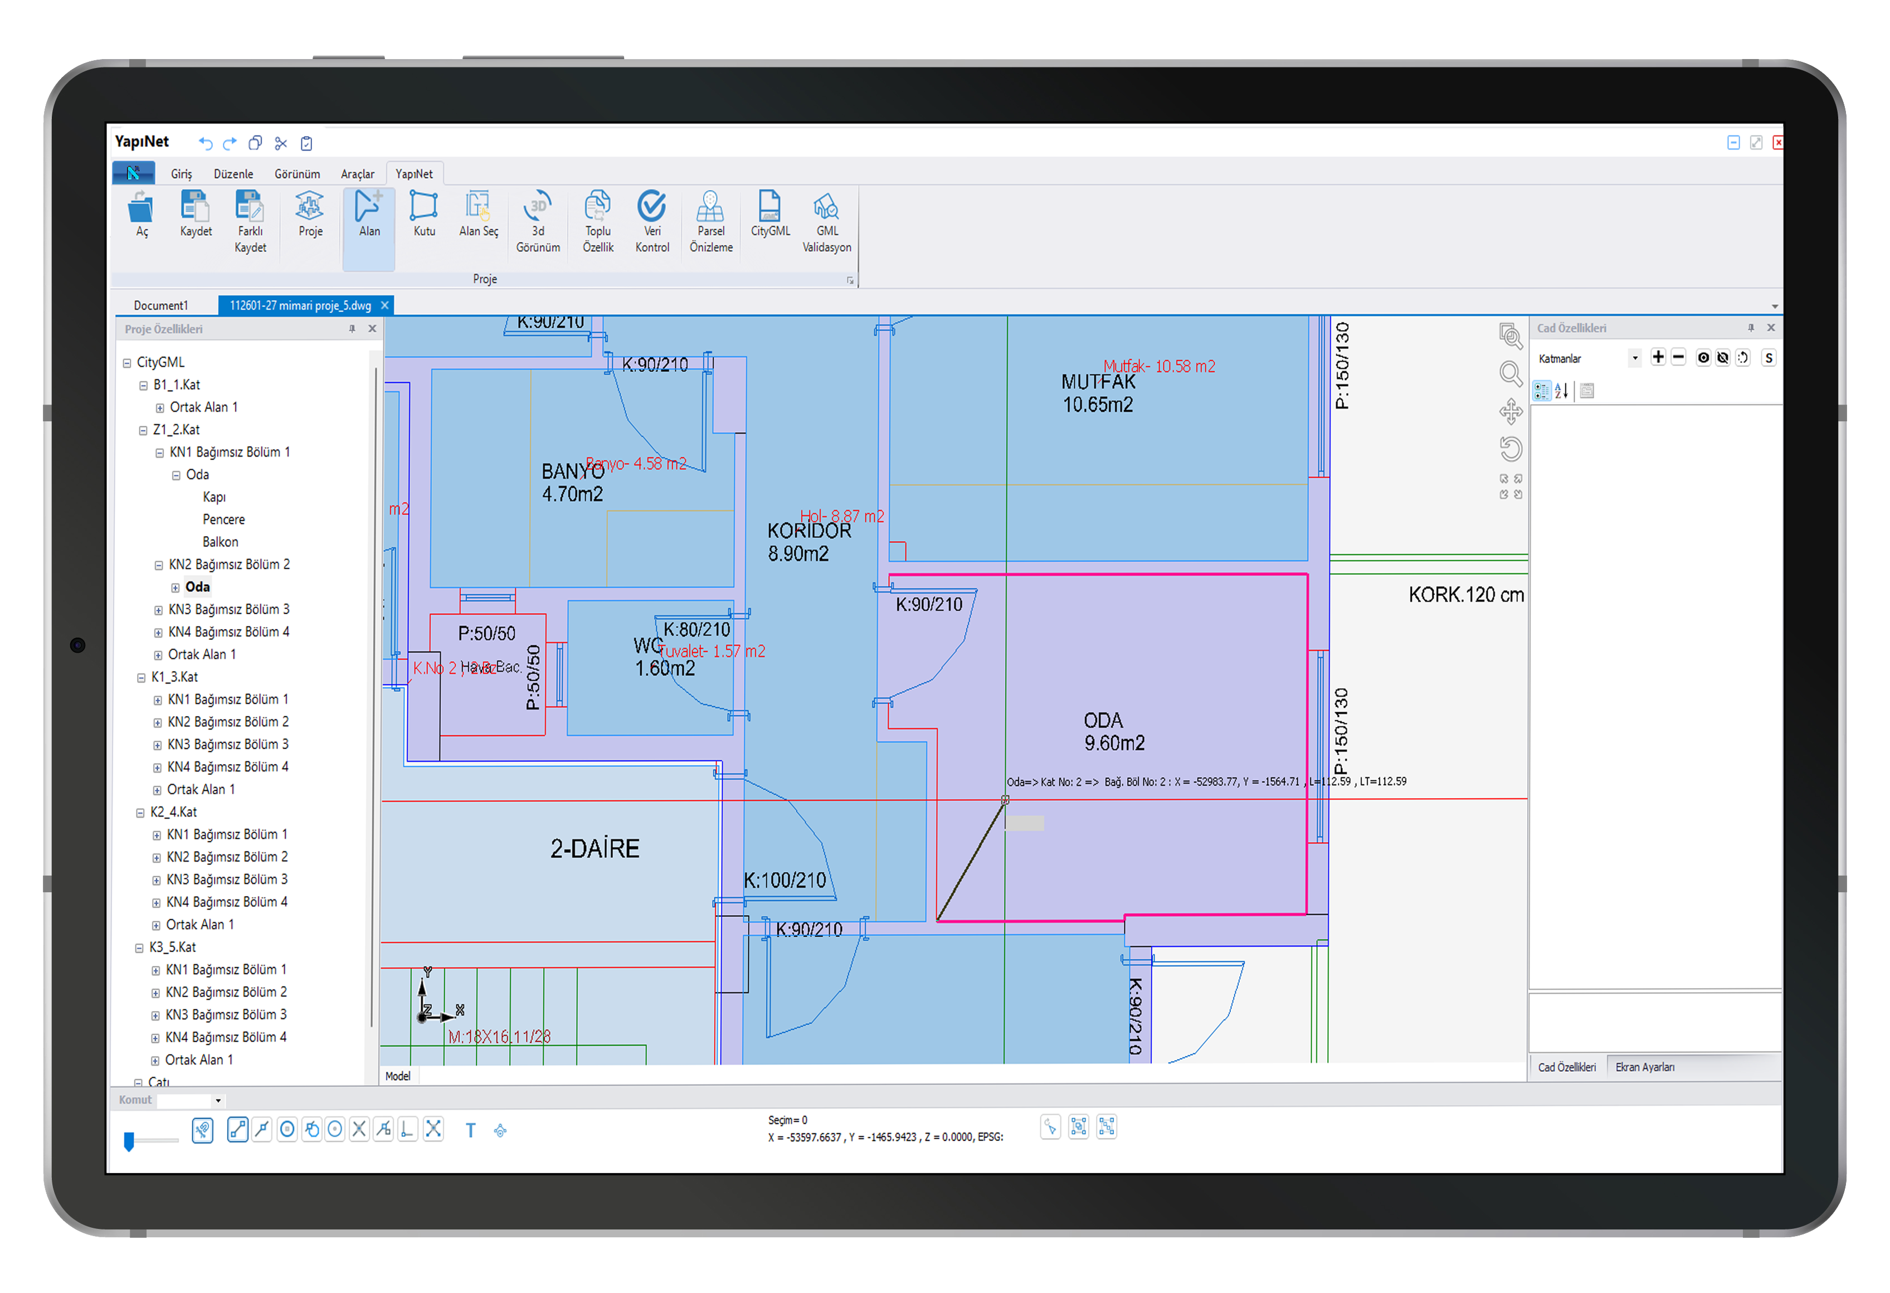Image resolution: width=1890 pixels, height=1293 pixels.
Task: Select the Kutu drawing tool
Action: [423, 208]
